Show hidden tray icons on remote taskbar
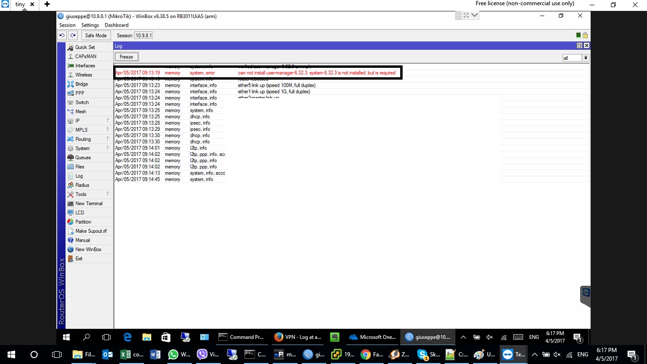This screenshot has width=647, height=364. click(x=463, y=337)
